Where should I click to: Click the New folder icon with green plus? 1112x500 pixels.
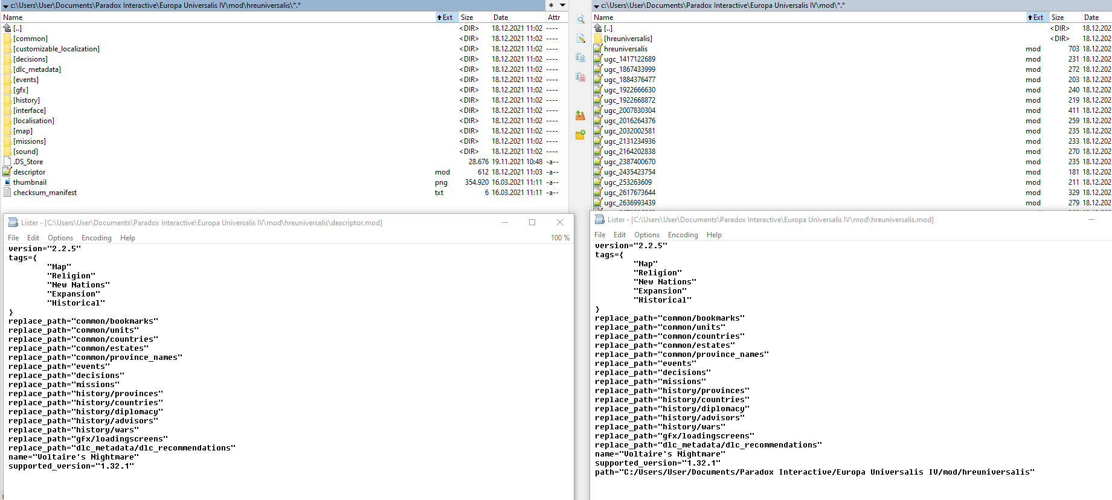point(580,135)
